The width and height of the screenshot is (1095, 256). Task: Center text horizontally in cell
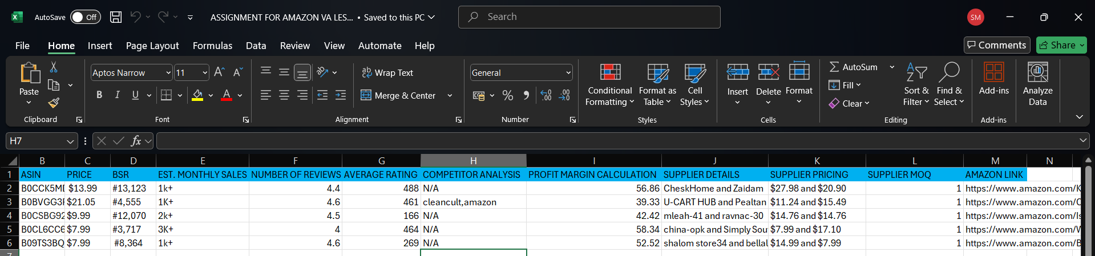pos(284,95)
